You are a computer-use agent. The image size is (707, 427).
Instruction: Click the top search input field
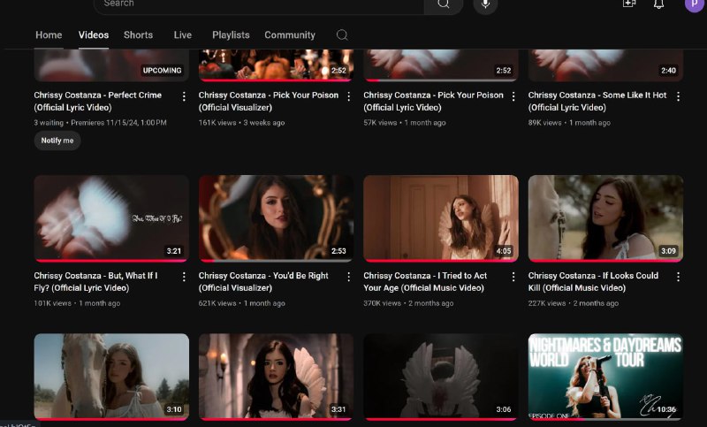click(x=256, y=4)
